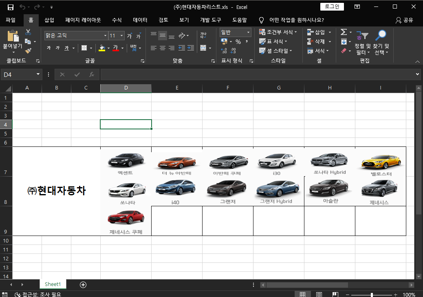Click the accounting number format icon
423x297 pixels.
click(x=224, y=41)
